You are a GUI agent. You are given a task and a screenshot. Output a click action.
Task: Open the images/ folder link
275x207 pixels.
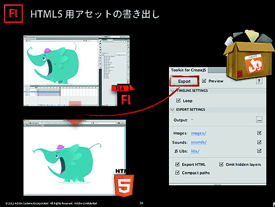[198, 133]
